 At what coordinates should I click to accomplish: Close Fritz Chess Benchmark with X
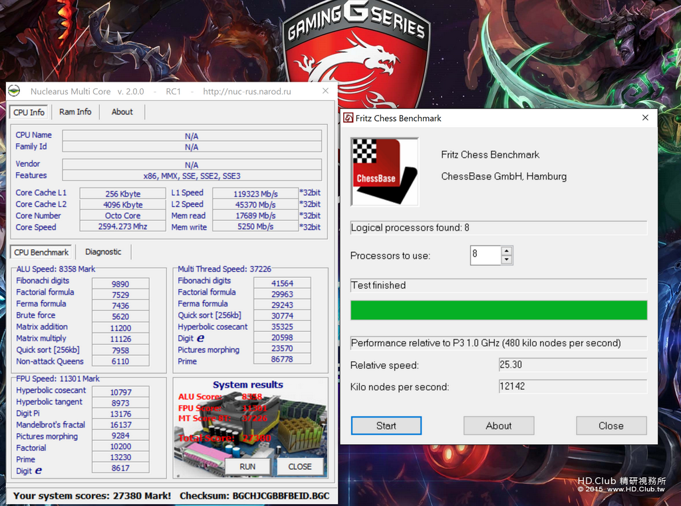645,118
